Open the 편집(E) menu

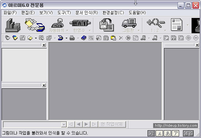point(28,13)
